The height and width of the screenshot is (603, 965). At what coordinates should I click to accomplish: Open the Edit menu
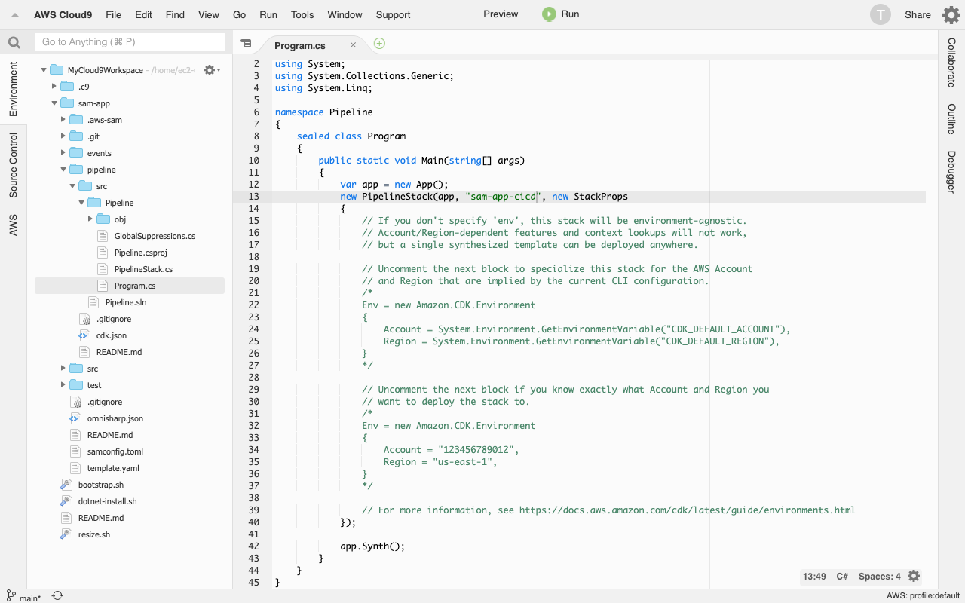(x=143, y=14)
